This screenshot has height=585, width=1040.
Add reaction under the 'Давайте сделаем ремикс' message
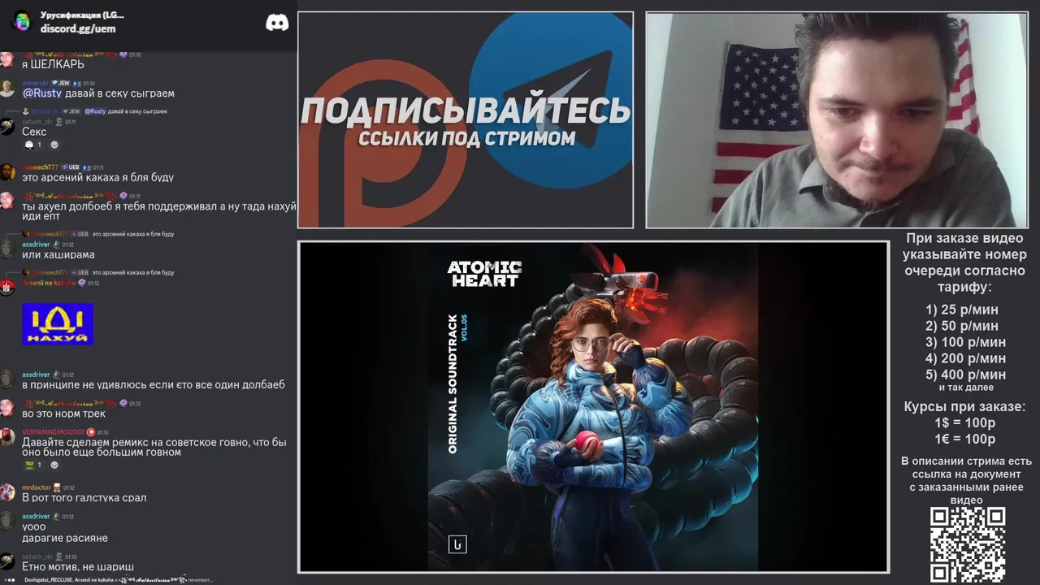pos(54,465)
